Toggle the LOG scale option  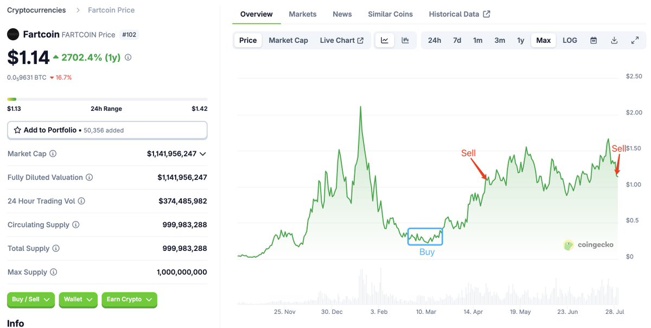(570, 40)
